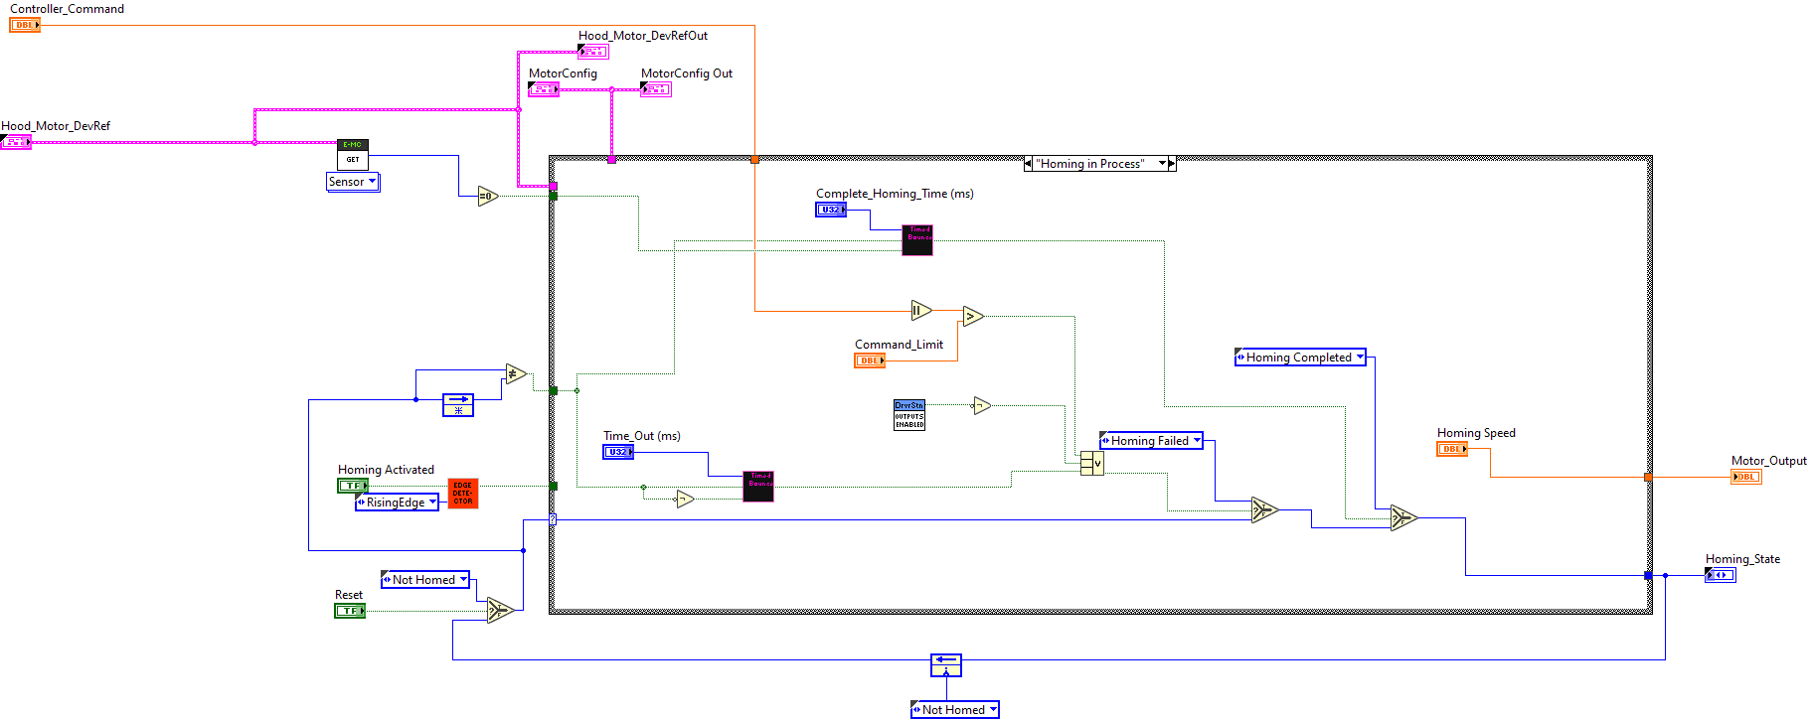1809x719 pixels.
Task: Click the DrvStn Outputs Enabled node
Action: click(x=909, y=415)
